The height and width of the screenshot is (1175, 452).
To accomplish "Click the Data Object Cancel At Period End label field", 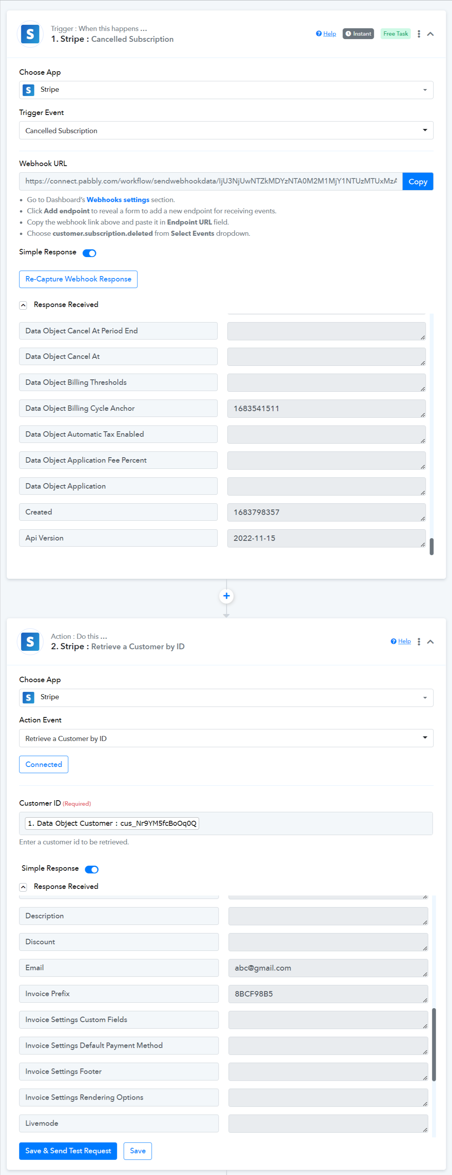I will tap(118, 331).
